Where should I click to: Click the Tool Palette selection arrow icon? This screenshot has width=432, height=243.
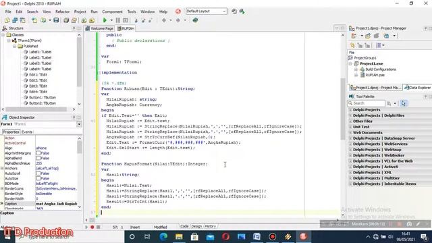click(404, 103)
